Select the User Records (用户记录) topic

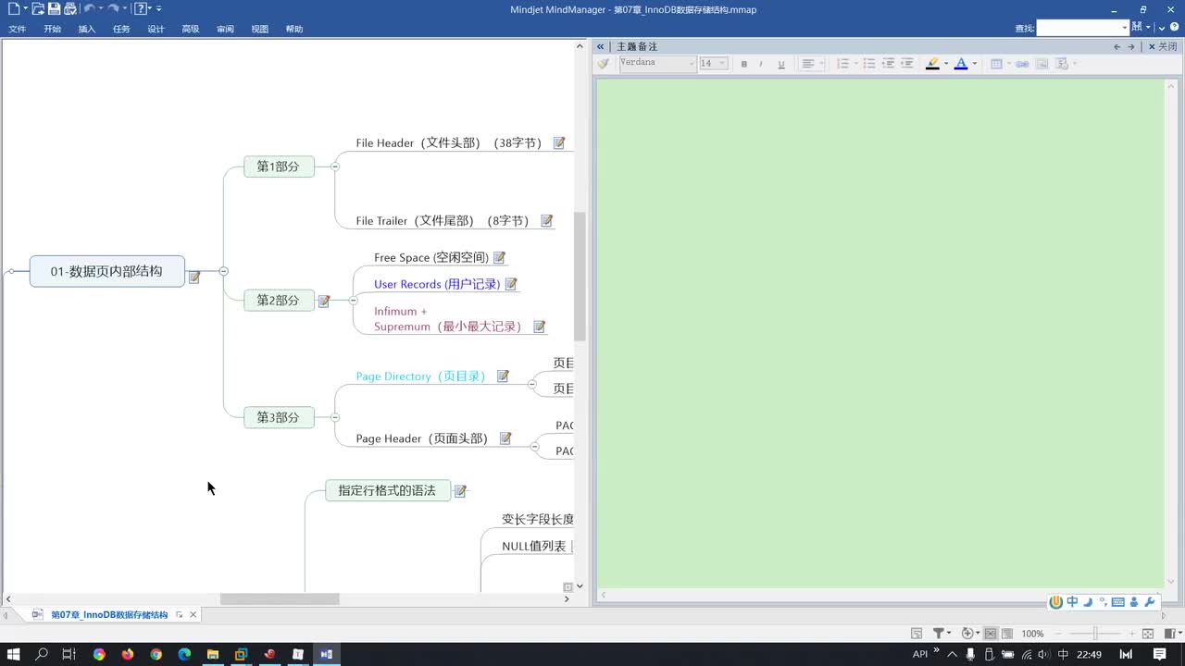437,285
